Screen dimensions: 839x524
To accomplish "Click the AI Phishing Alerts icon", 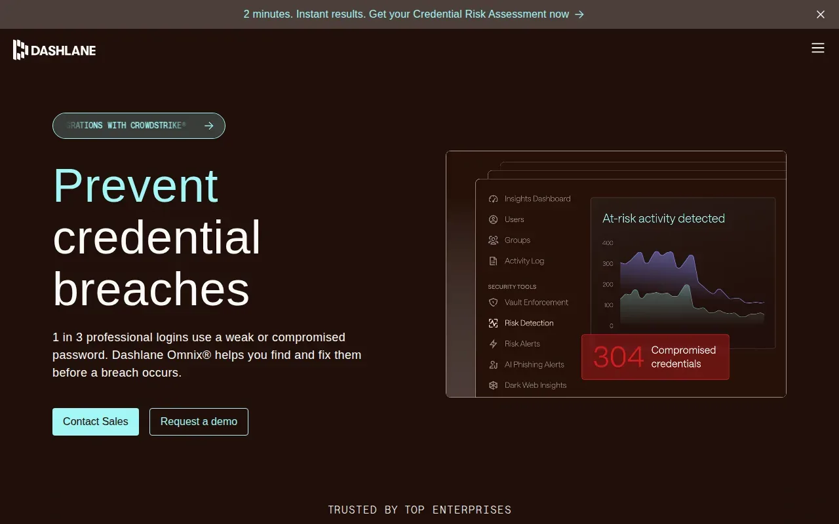I will point(494,365).
